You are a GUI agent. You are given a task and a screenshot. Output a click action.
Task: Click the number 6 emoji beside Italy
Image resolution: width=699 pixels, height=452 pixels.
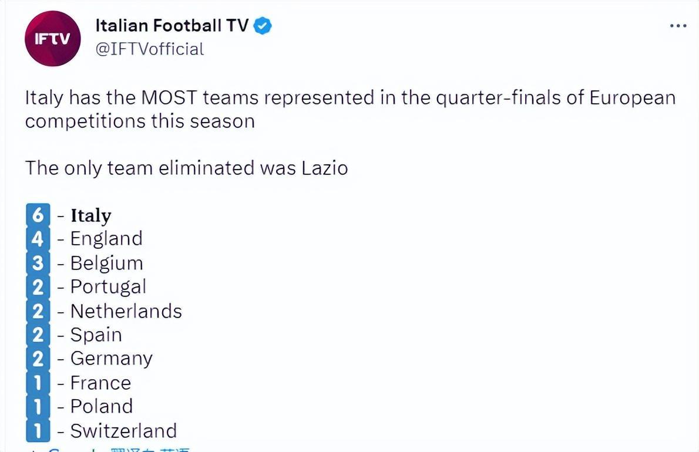[x=38, y=215]
